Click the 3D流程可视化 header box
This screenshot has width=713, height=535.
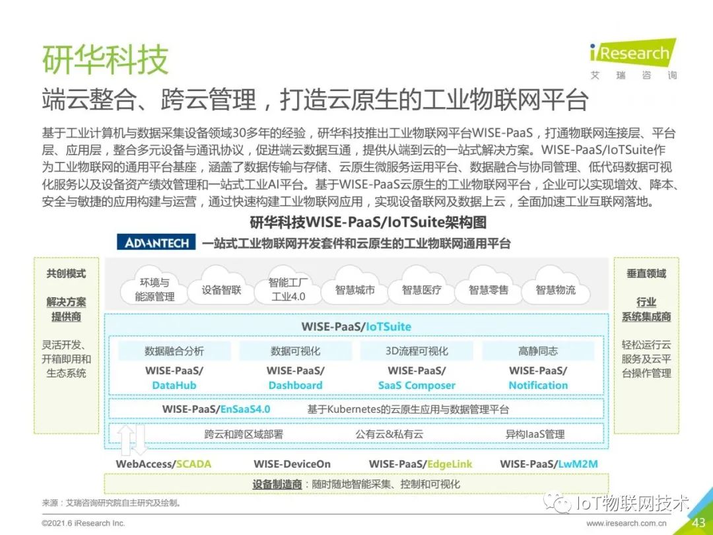[417, 351]
